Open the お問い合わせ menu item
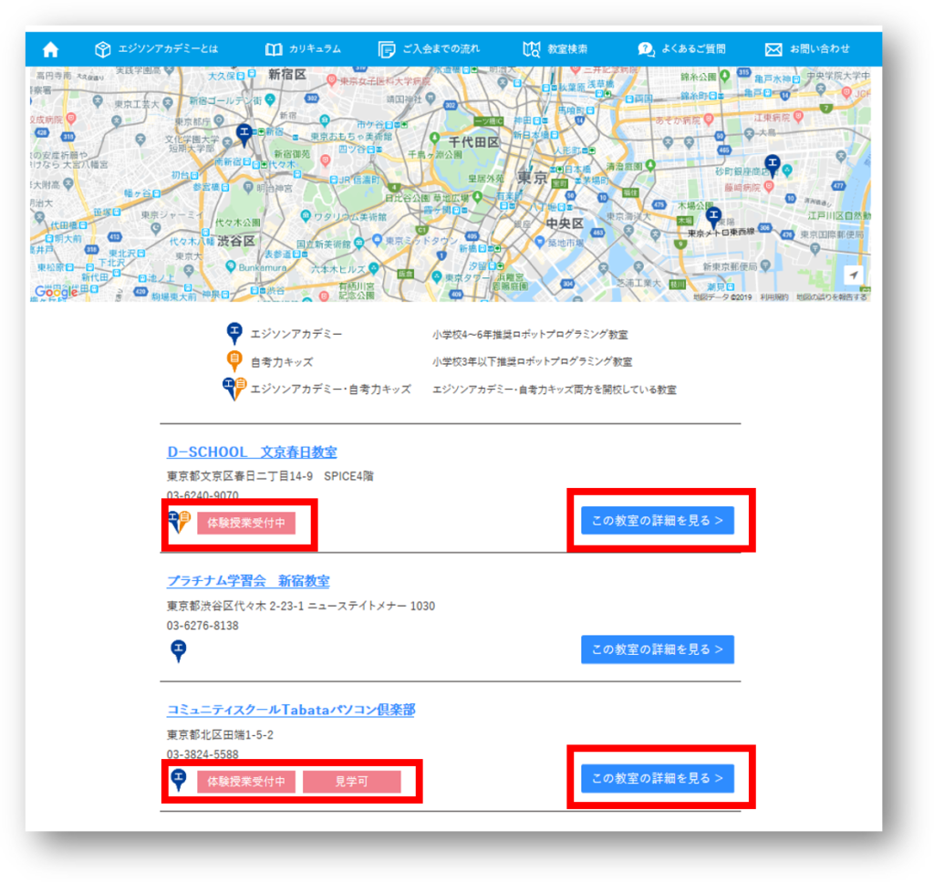934x883 pixels. (807, 49)
